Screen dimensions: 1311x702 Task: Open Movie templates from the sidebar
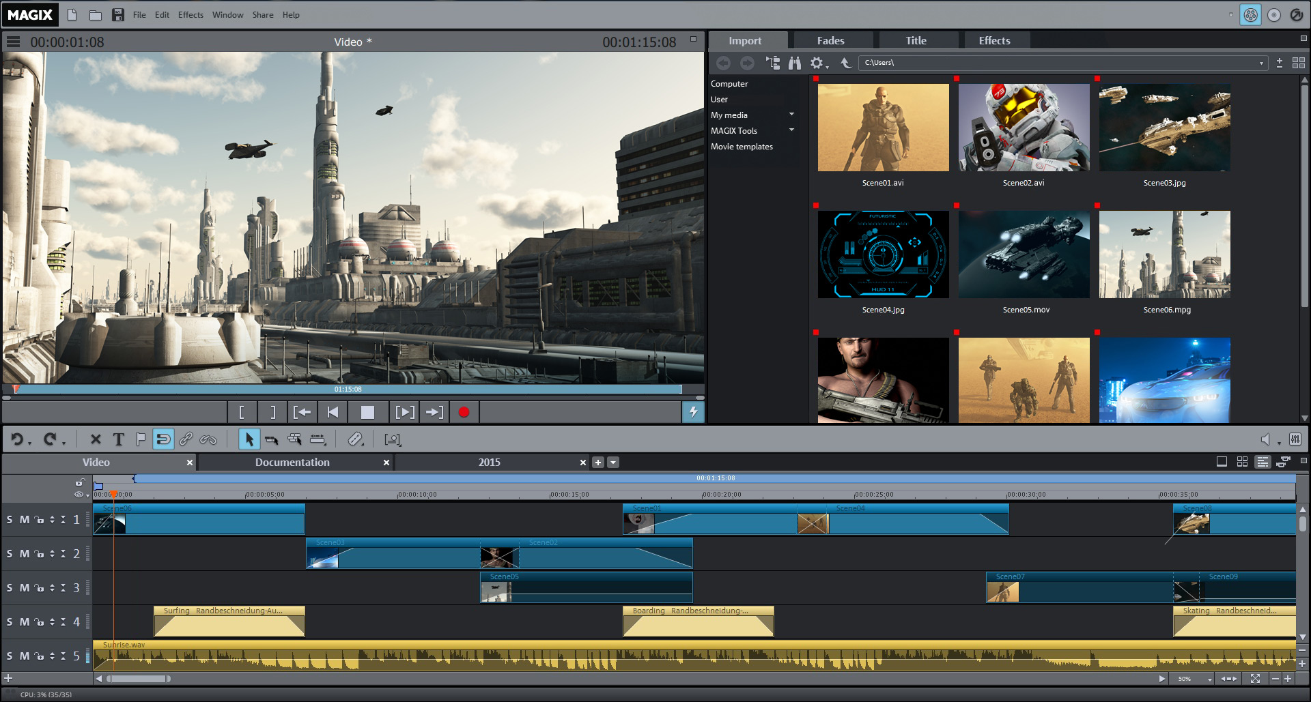(x=742, y=146)
